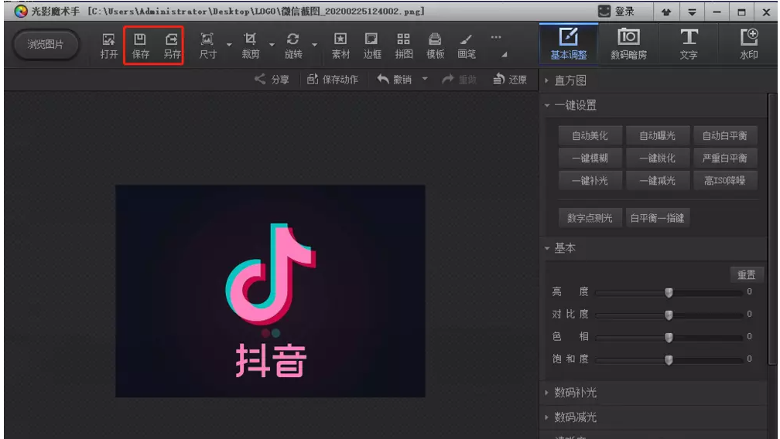Open the dropdown arrow next to 旋转
The height and width of the screenshot is (439, 780).
[315, 45]
